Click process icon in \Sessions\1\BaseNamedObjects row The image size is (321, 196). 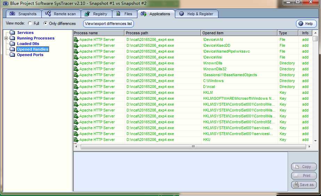click(76, 75)
